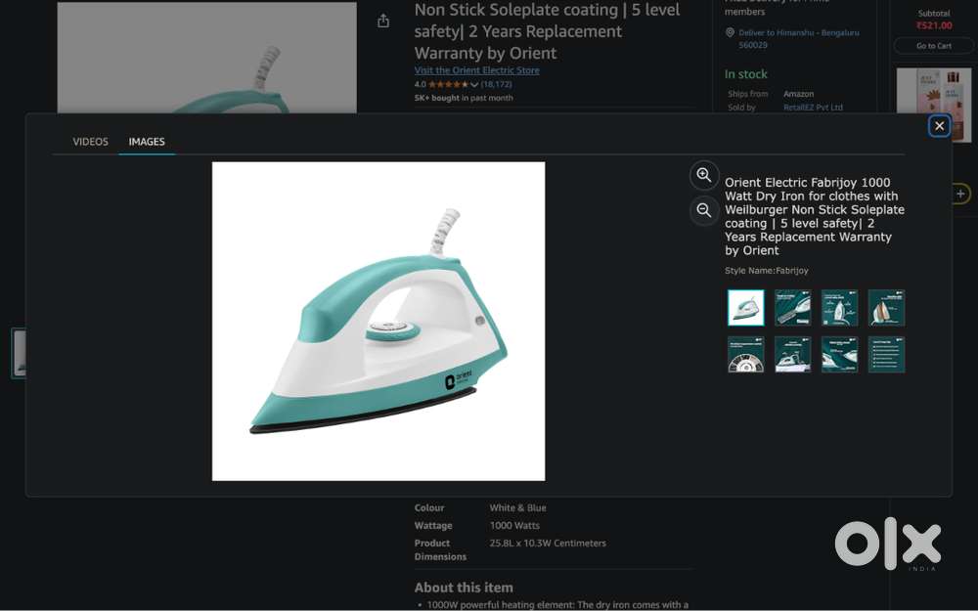Open Visit the Orient Electric Store link
The width and height of the screenshot is (978, 611).
[x=476, y=70]
